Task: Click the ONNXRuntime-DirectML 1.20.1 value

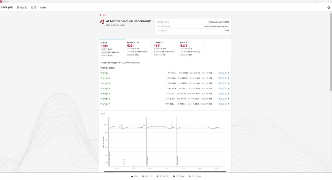Action: (217, 26)
